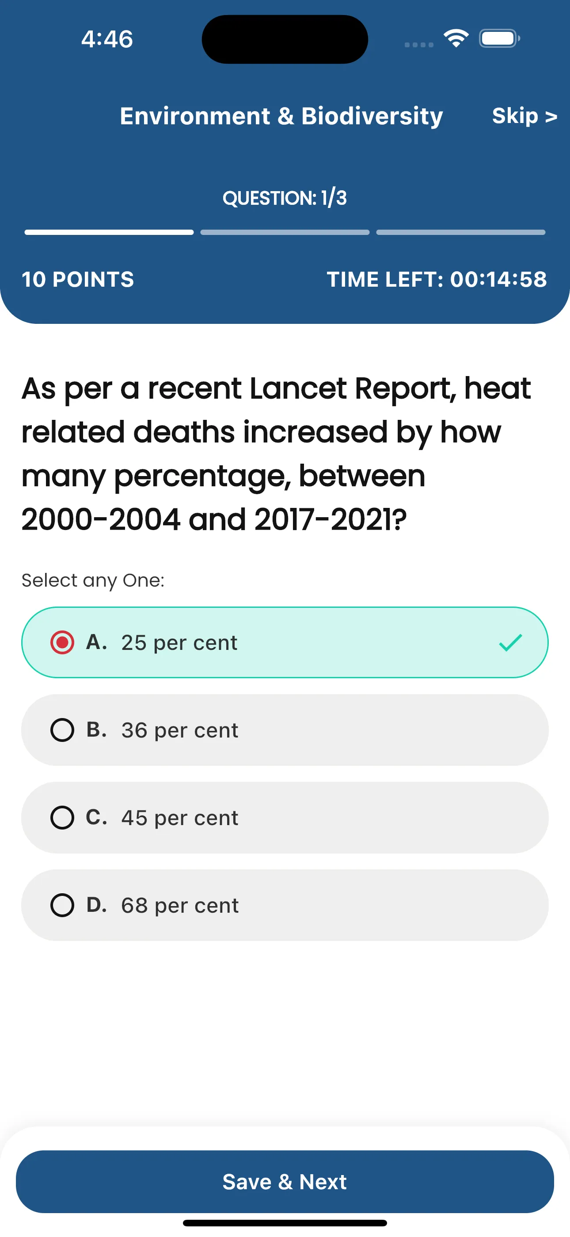Tap the second progress bar segment
Viewport: 570px width, 1237px height.
pos(285,232)
